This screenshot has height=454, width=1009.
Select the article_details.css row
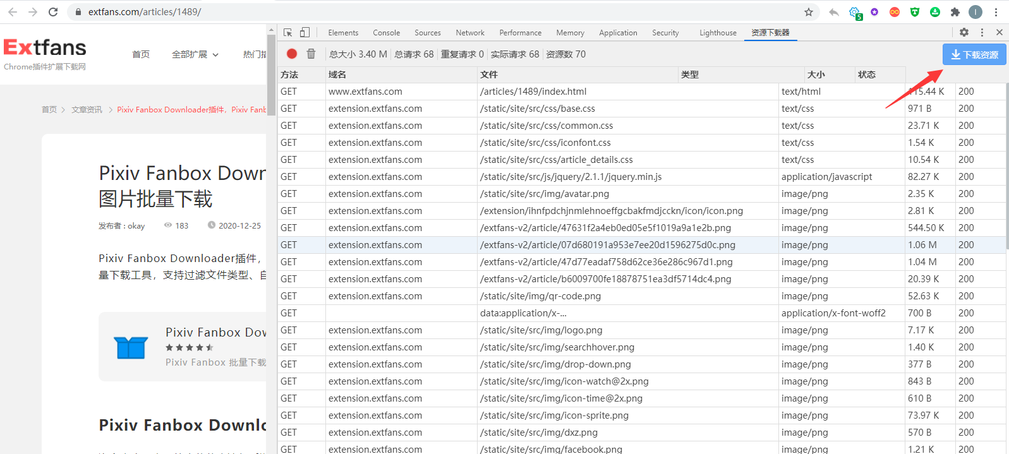(641, 160)
